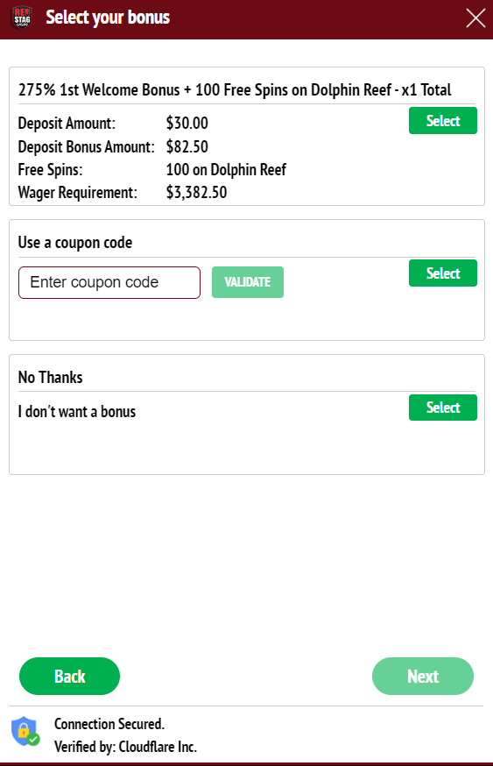Click Verified by Cloudflare Inc. text
The image size is (493, 766).
point(125,747)
